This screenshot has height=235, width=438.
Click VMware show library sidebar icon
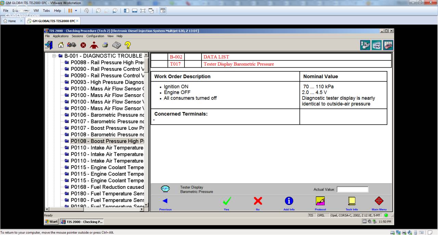tap(126, 11)
